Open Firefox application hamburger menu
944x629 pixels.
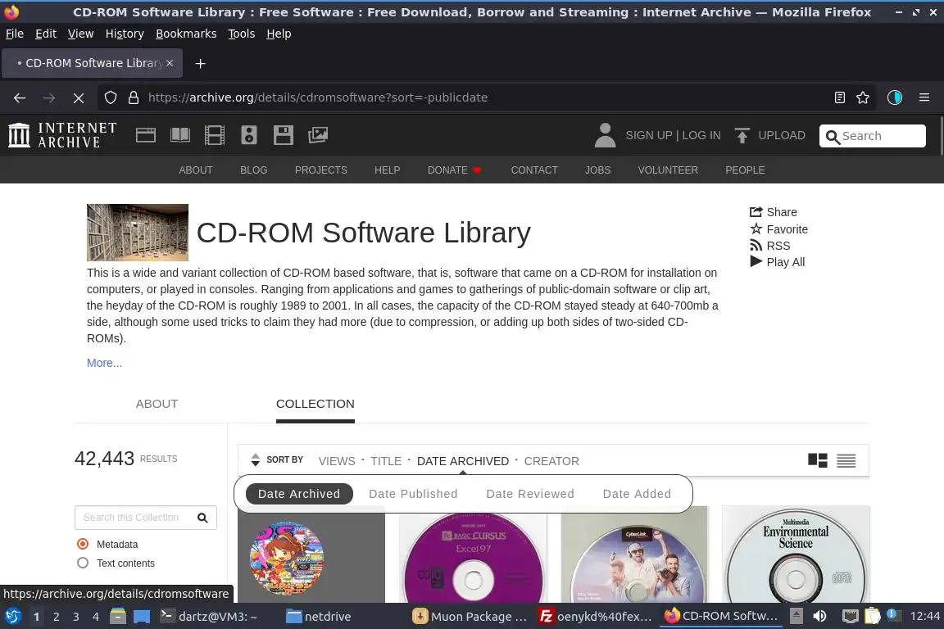[x=924, y=97]
